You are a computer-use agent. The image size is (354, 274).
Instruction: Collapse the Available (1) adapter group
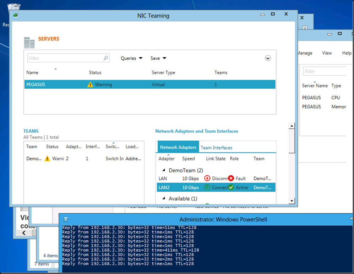pos(164,198)
